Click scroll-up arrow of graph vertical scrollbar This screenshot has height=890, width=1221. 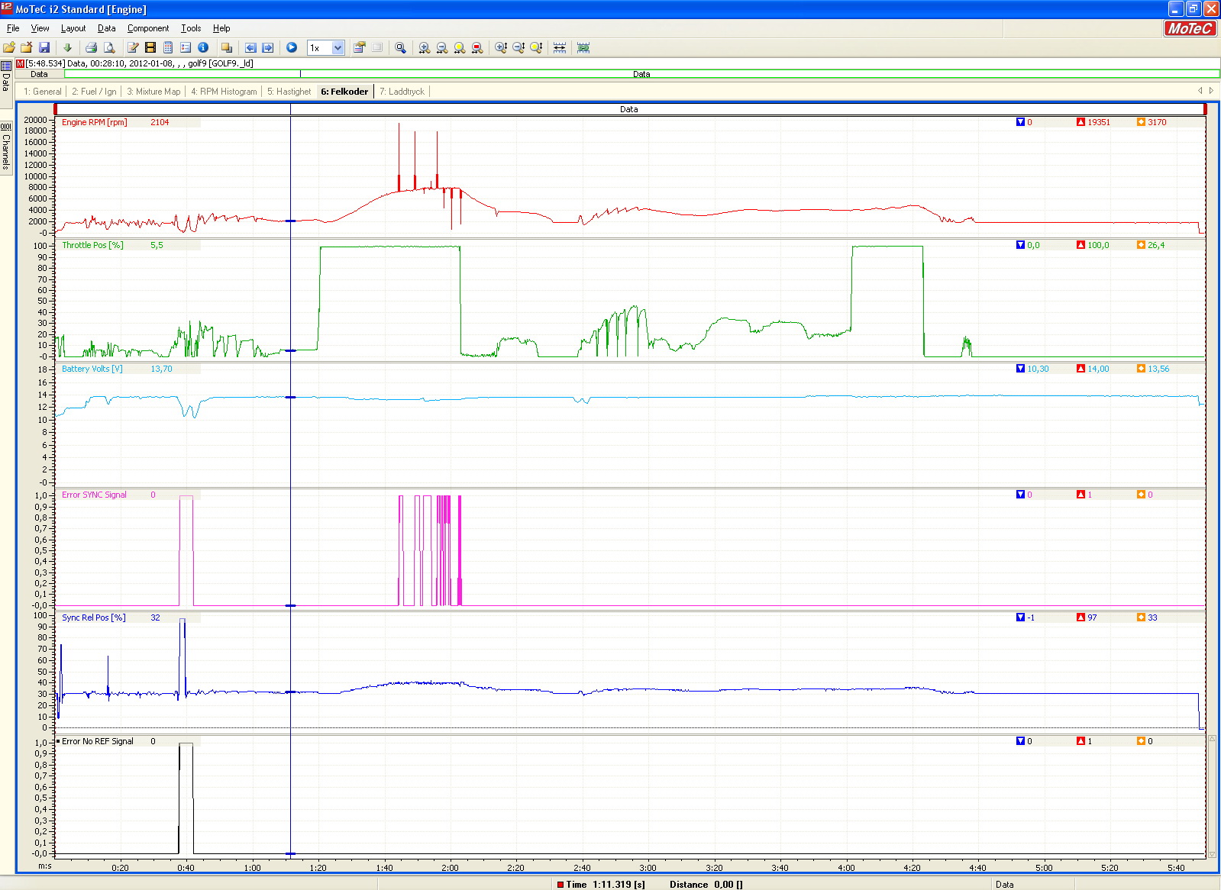1212,740
